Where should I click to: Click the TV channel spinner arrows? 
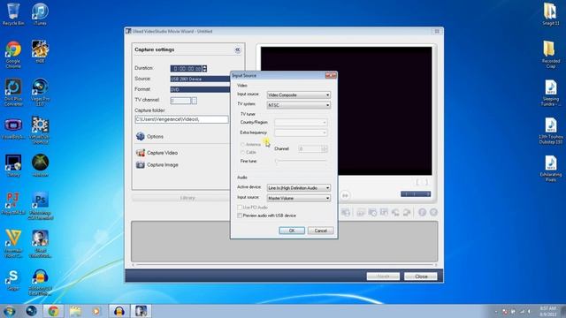[x=194, y=100]
